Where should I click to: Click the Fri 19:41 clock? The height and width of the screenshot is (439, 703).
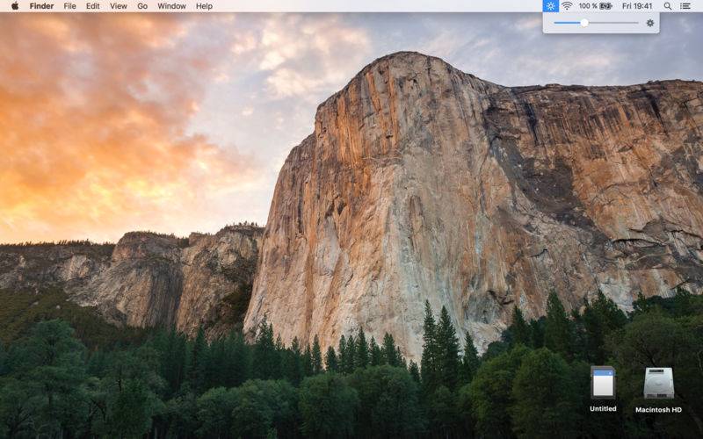637,6
